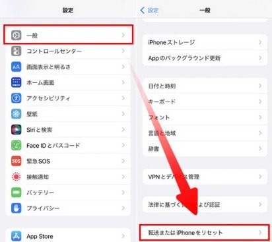Expand chevron on 転送またはiPhoneをリセット row
Screen dimensions: 272x242
pyautogui.click(x=260, y=232)
